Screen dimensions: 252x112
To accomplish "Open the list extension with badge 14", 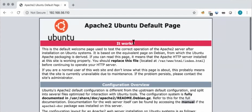I will (x=210, y=13).
